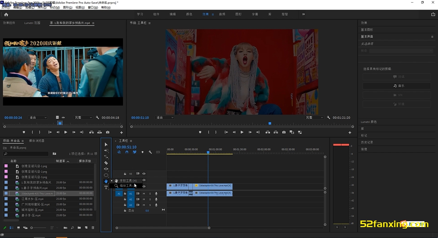Open the 历史记录 panel
The image size is (438, 238).
[367, 142]
